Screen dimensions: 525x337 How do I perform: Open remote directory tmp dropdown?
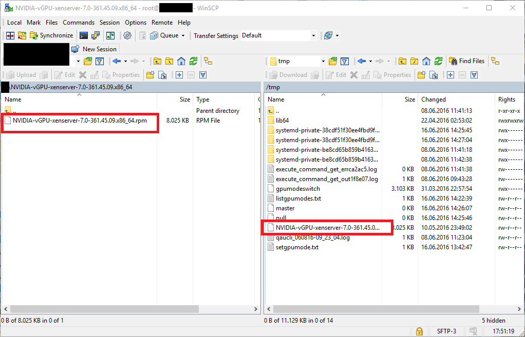pos(323,61)
